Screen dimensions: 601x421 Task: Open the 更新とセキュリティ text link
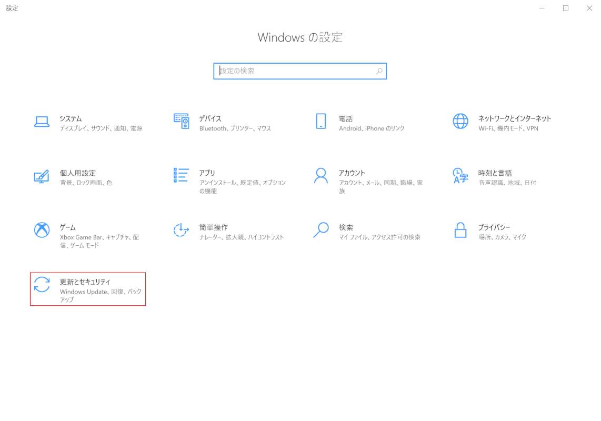pyautogui.click(x=85, y=282)
